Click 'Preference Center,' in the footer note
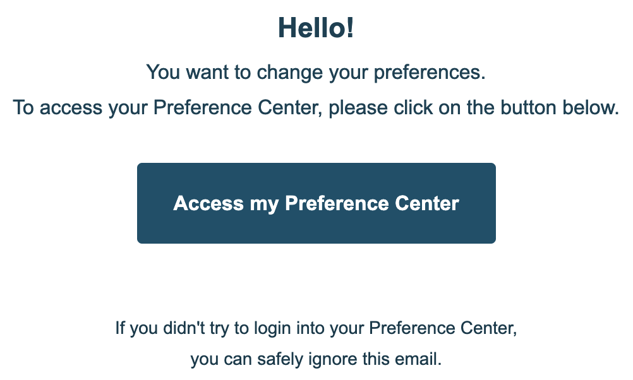 pos(442,328)
